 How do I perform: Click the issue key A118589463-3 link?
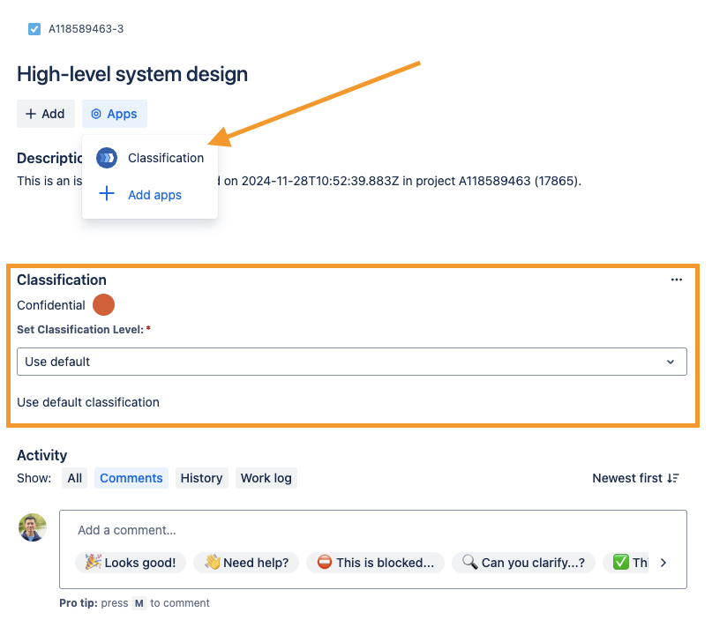click(x=86, y=29)
